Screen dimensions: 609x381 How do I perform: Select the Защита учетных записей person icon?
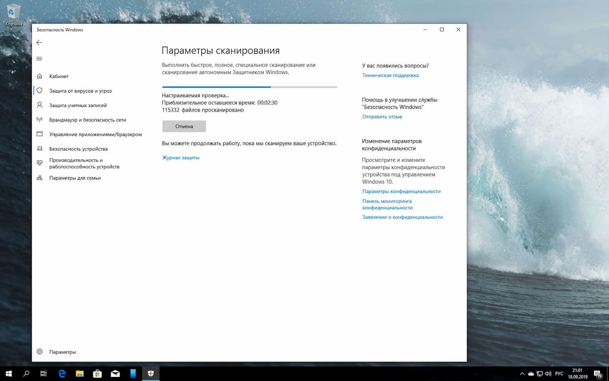pyautogui.click(x=39, y=105)
